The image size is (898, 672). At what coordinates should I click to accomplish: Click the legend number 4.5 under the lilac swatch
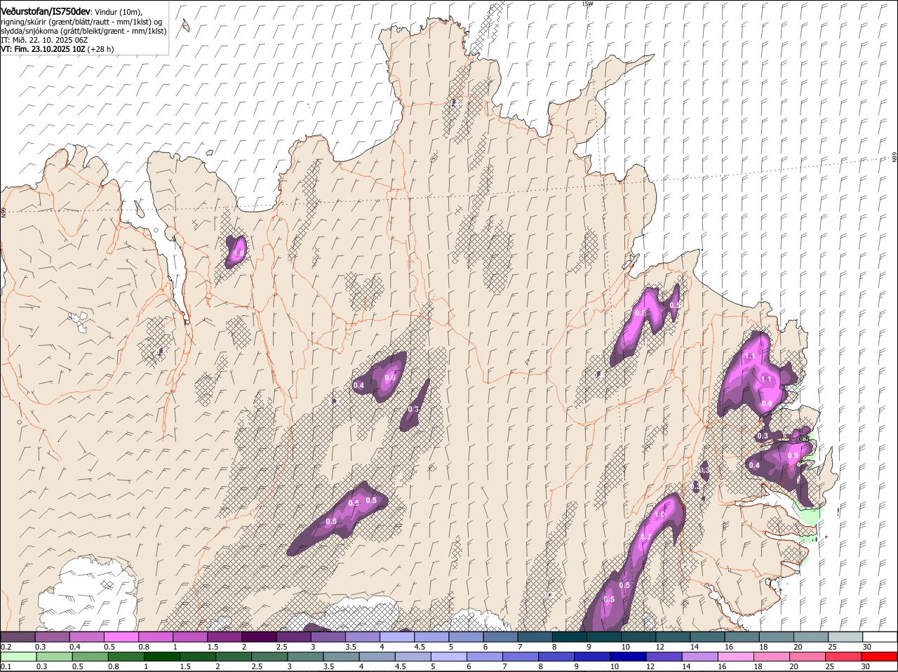420,647
